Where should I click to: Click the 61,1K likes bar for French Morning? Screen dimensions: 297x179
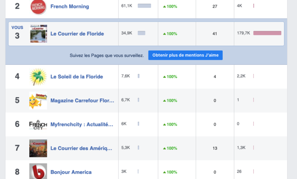144,6
